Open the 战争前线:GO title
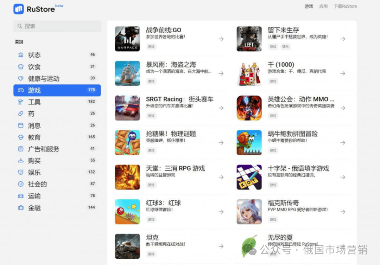The width and height of the screenshot is (380, 265). tap(164, 30)
